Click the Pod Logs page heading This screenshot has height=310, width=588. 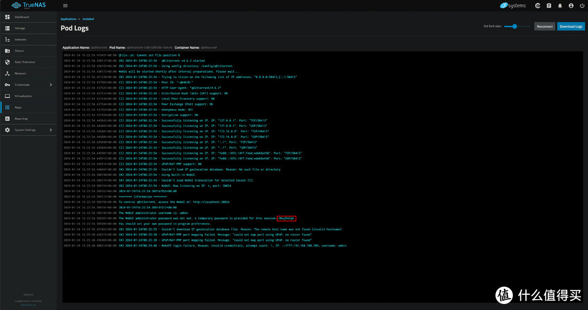pyautogui.click(x=75, y=28)
